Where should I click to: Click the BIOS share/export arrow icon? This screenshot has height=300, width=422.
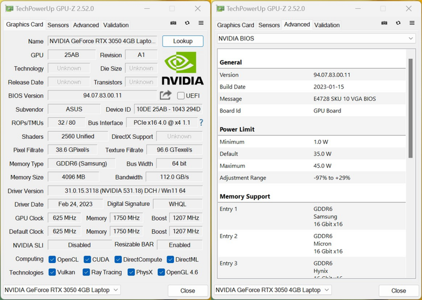coord(165,95)
